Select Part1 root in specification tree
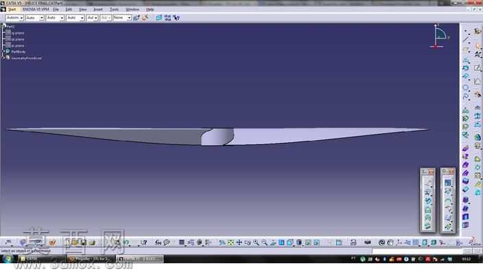483x272 pixels. (10, 27)
